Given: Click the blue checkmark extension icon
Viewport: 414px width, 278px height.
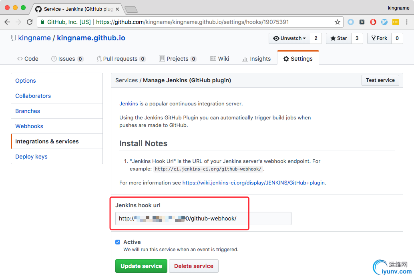Looking at the screenshot, I should click(x=384, y=22).
